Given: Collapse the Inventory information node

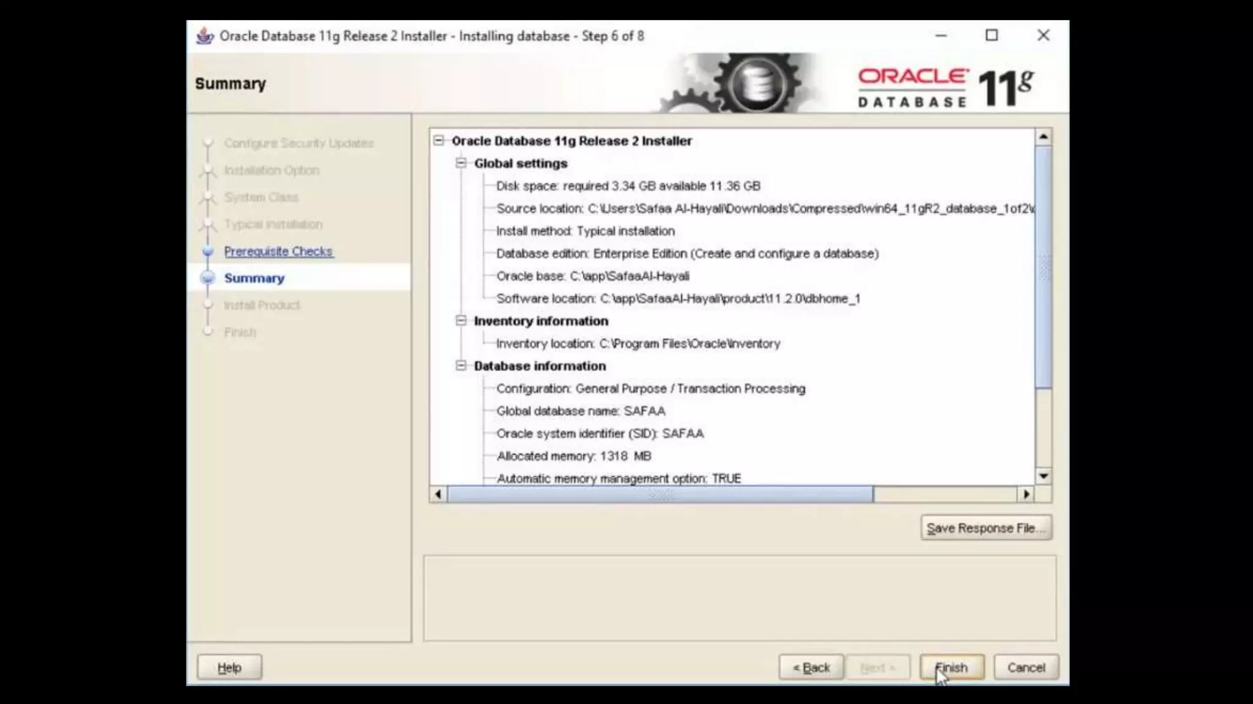Looking at the screenshot, I should 461,321.
